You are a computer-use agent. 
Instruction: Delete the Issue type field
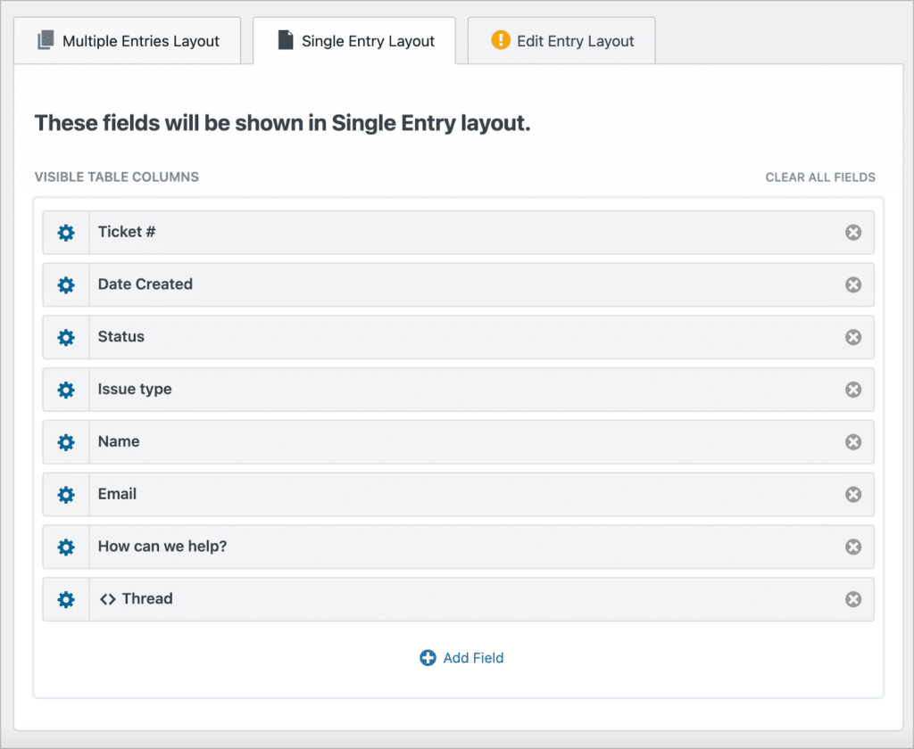point(853,390)
